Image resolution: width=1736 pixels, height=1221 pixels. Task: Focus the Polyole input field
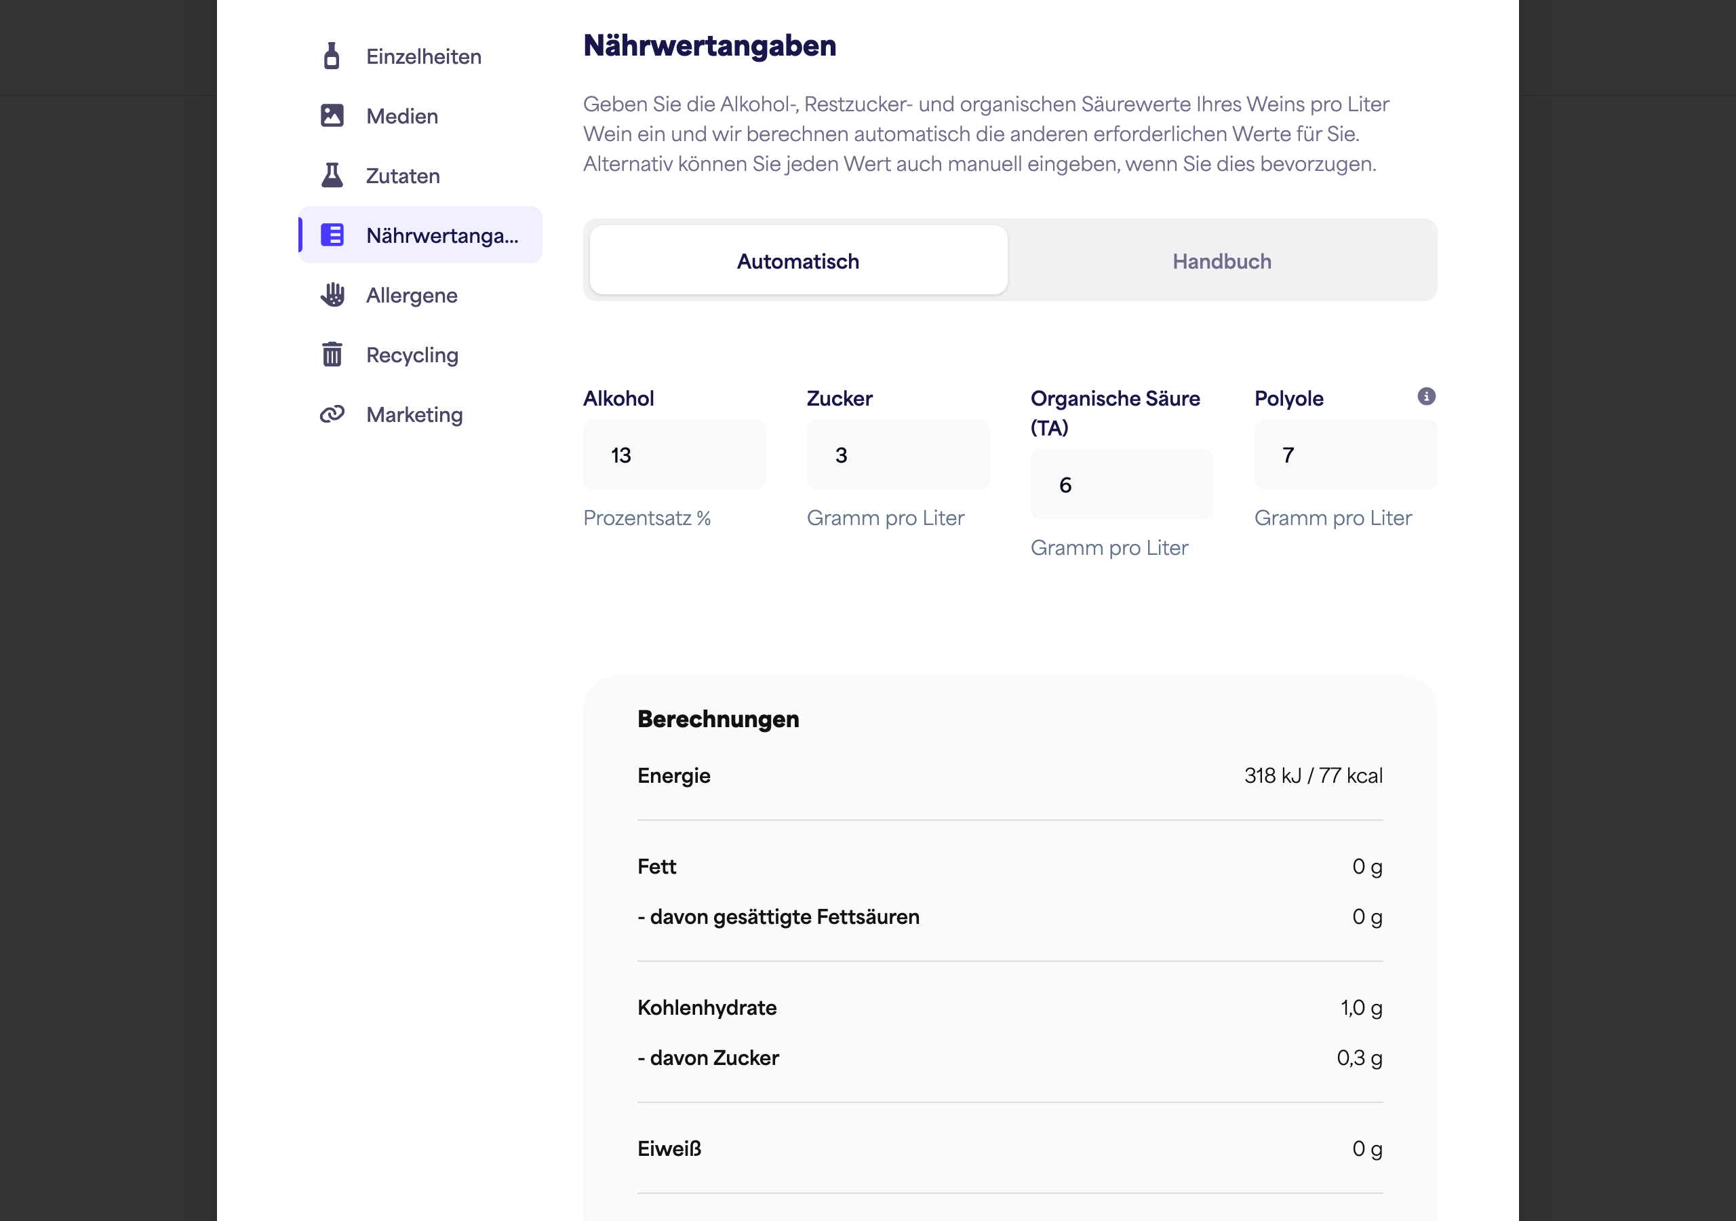[1346, 454]
